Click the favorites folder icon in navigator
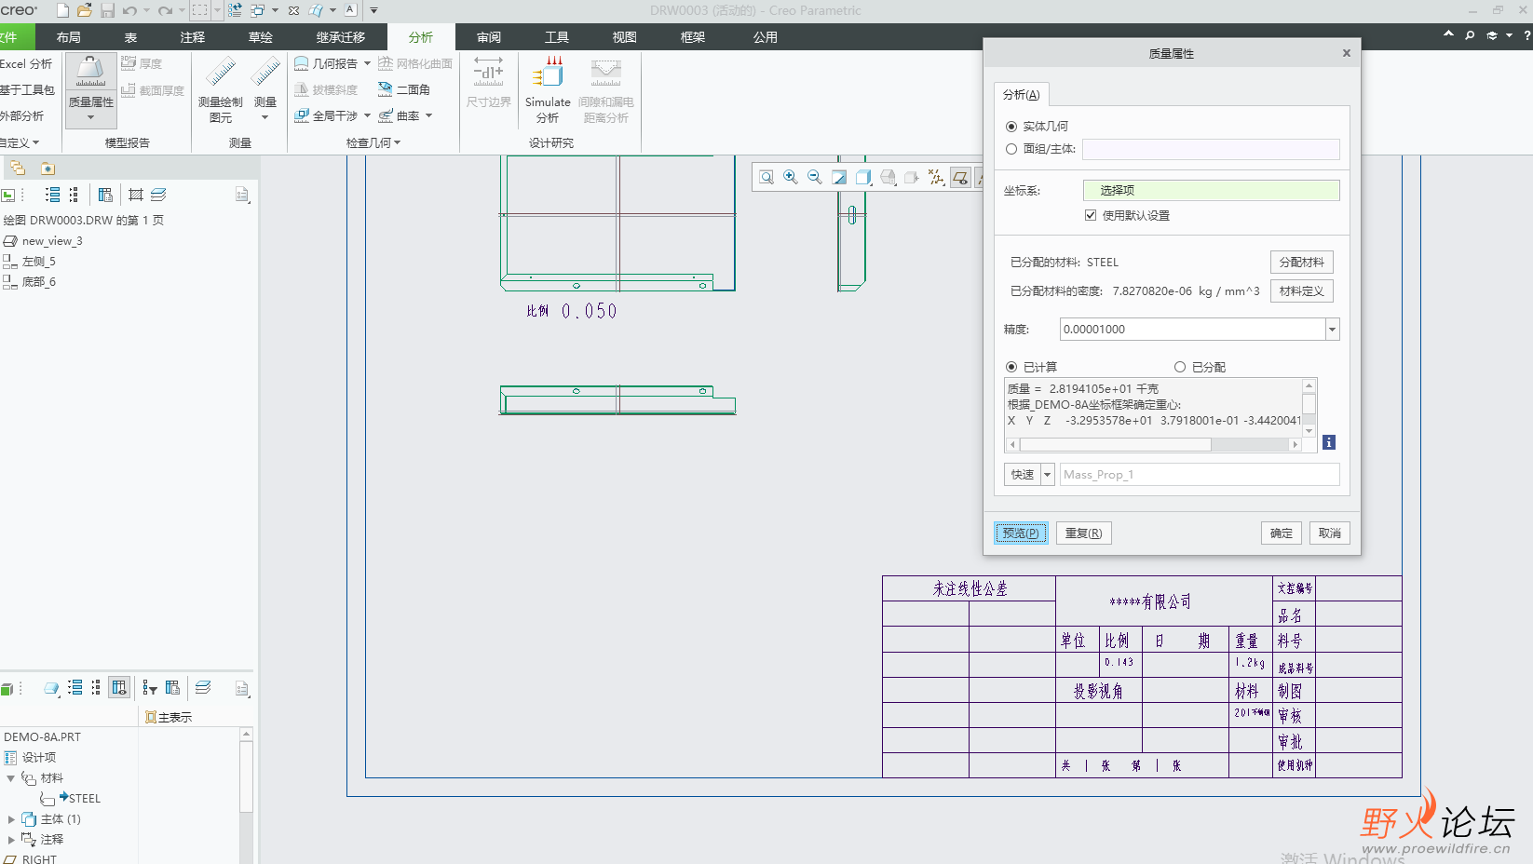 pos(47,169)
